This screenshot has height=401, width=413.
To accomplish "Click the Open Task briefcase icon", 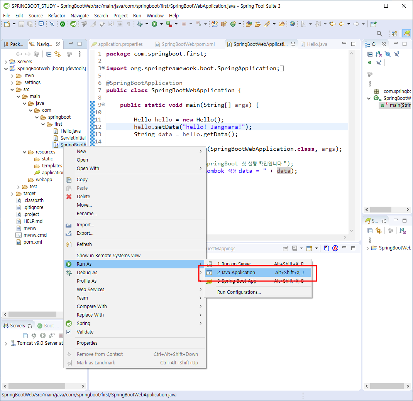I will [257, 24].
